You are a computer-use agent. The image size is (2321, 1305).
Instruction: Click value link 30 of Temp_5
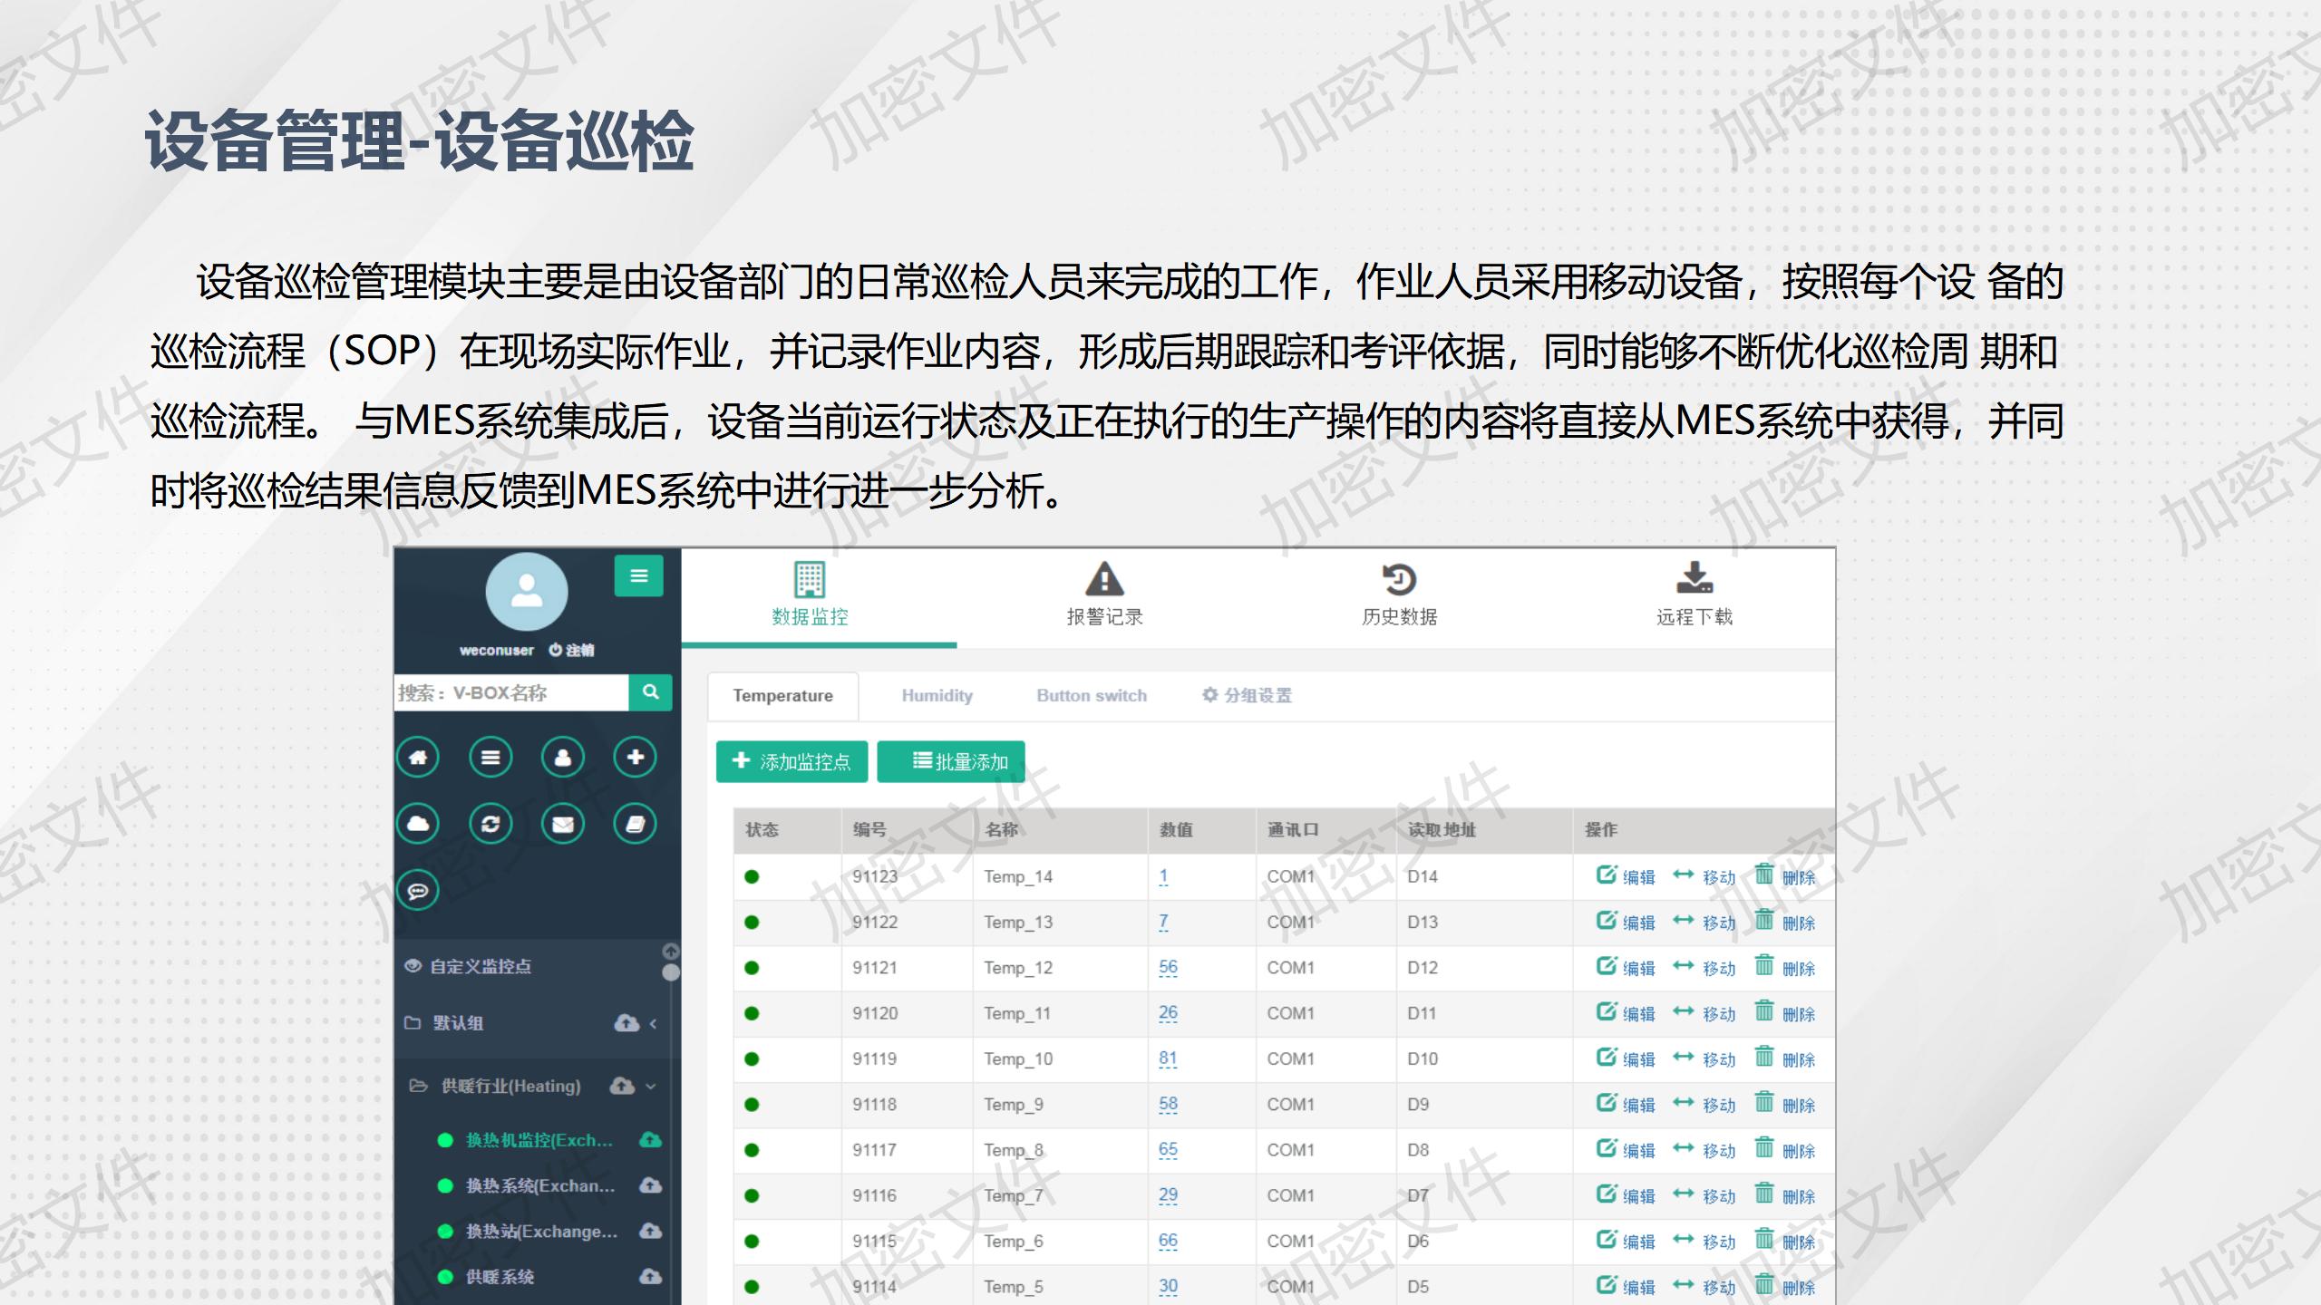(x=1168, y=1286)
